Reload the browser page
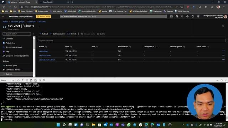This screenshot has width=228, height=128. pos(15,7)
